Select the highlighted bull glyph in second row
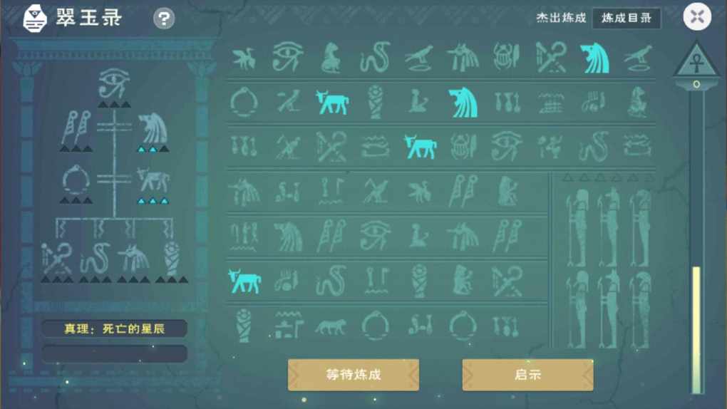Viewport: 727px width, 409px height. click(331, 102)
